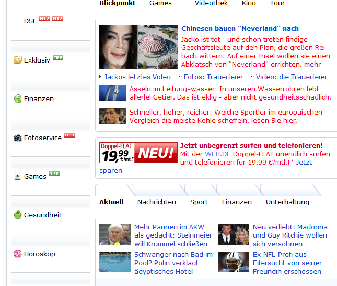The height and width of the screenshot is (286, 337).
Task: Click the footballer thumbnail image
Action: pyautogui.click(x=112, y=116)
